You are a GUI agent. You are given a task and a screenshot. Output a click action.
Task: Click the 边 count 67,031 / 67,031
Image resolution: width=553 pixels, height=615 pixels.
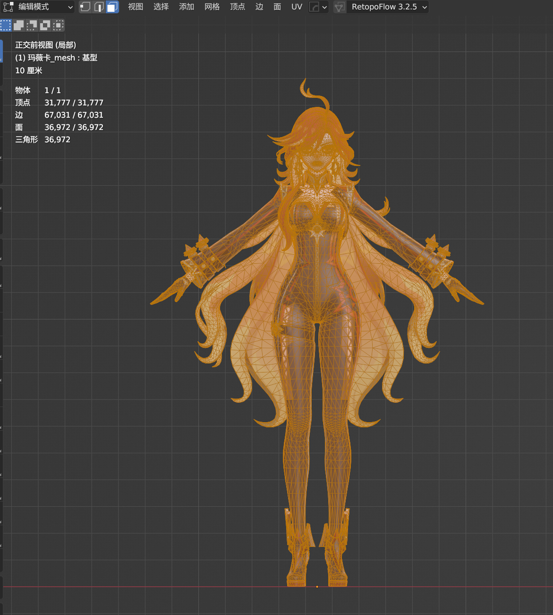pos(74,115)
